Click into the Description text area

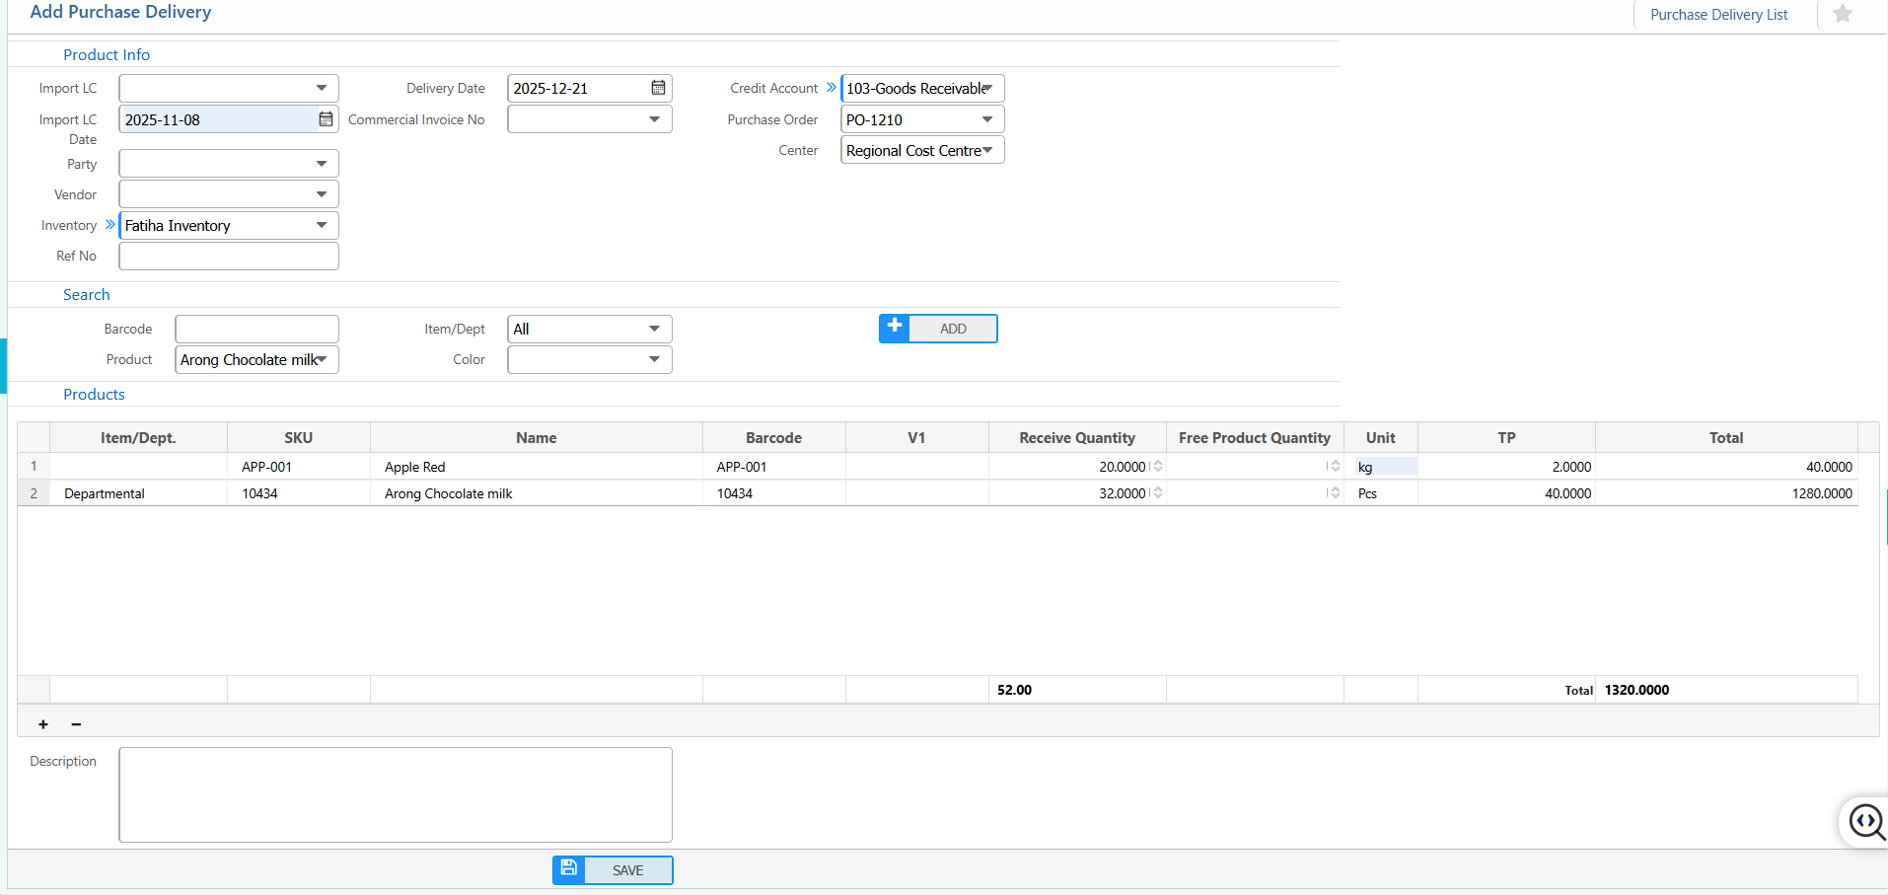[395, 794]
